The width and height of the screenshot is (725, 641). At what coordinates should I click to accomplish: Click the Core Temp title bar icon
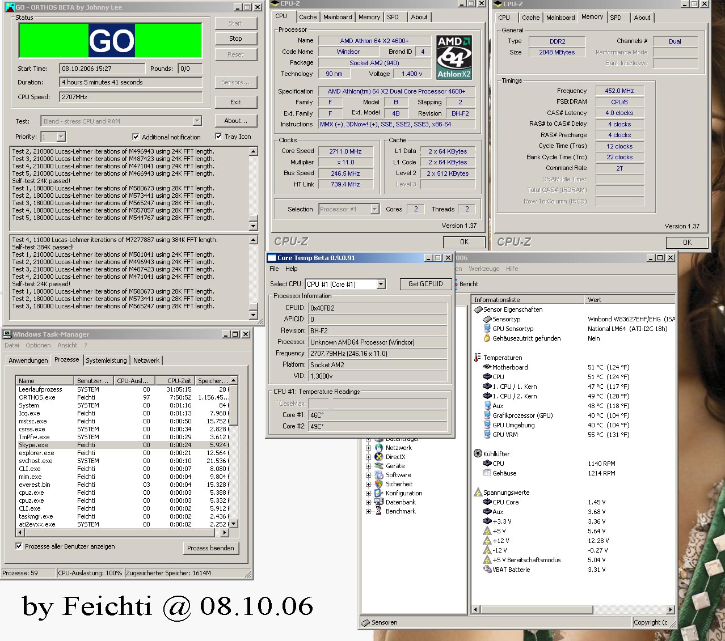click(x=272, y=258)
